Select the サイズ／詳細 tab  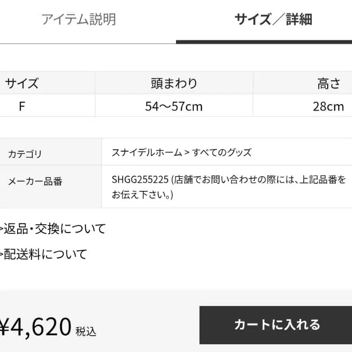[273, 19]
